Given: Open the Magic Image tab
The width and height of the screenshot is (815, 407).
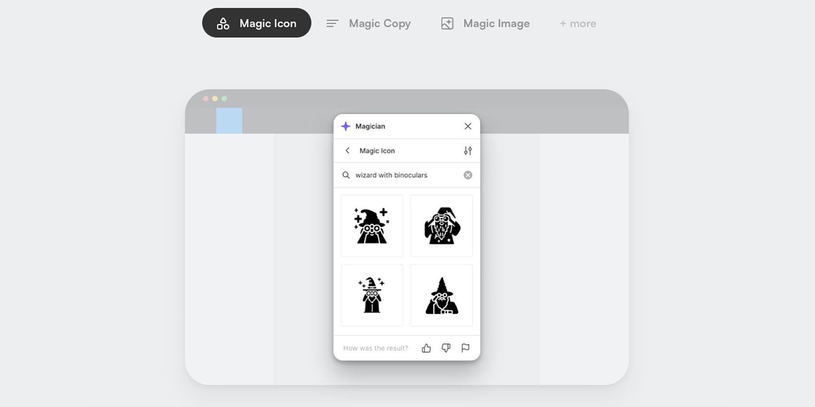Looking at the screenshot, I should (x=485, y=23).
